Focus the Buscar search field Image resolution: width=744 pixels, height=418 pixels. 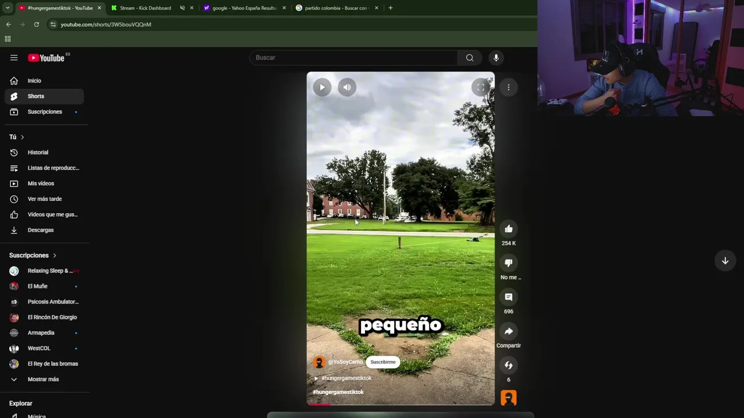tap(353, 57)
